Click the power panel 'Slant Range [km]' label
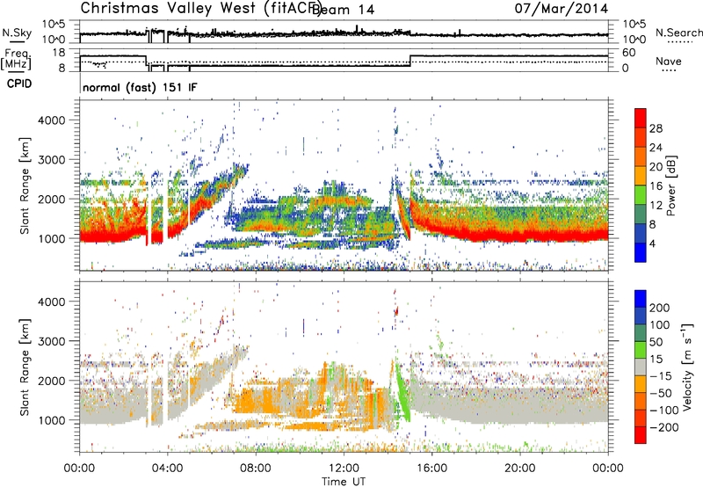 click(x=25, y=185)
